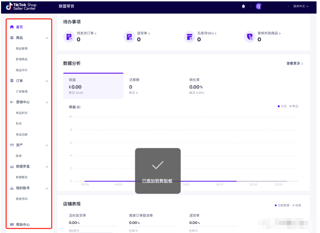Open 订单管理 in the sidebar
This screenshot has width=320, height=233.
click(x=21, y=92)
